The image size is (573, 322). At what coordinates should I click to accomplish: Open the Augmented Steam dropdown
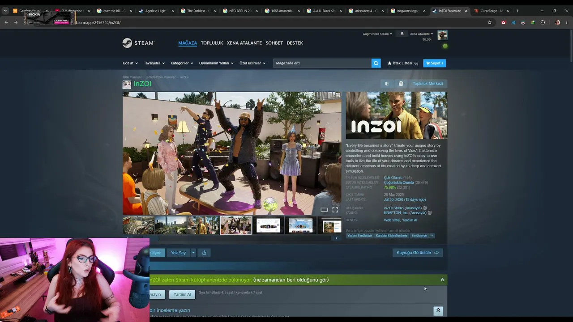(x=377, y=34)
